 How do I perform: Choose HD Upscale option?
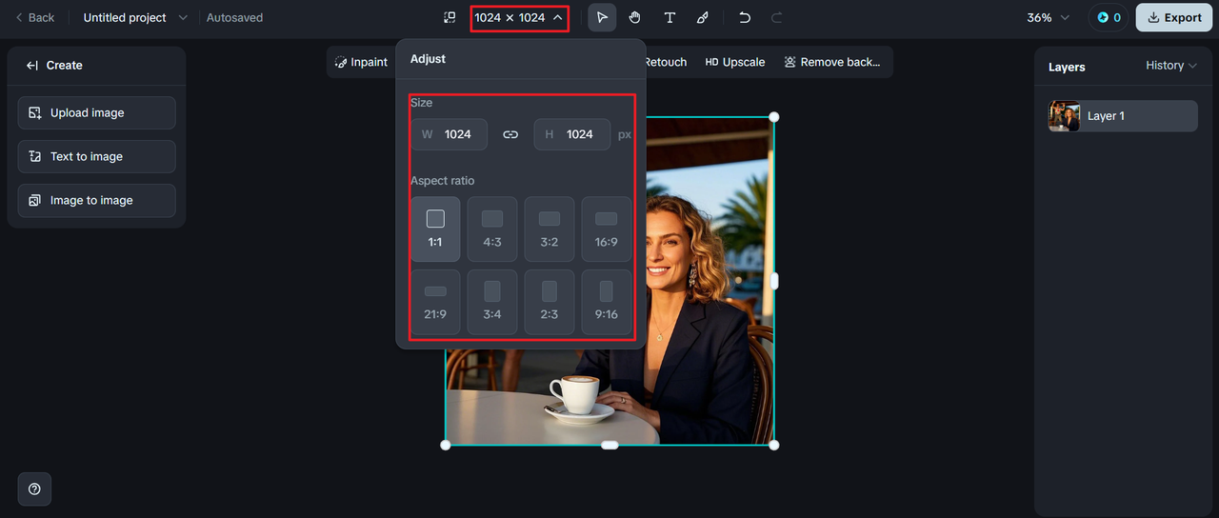(735, 62)
